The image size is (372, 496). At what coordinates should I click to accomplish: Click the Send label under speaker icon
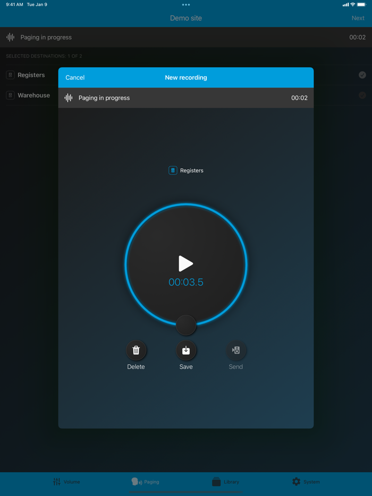(236, 366)
